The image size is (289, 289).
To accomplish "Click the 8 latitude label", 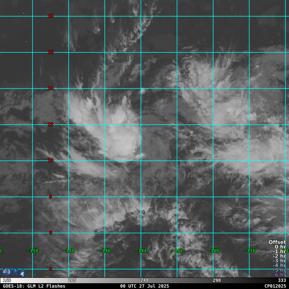I will pyautogui.click(x=51, y=197).
